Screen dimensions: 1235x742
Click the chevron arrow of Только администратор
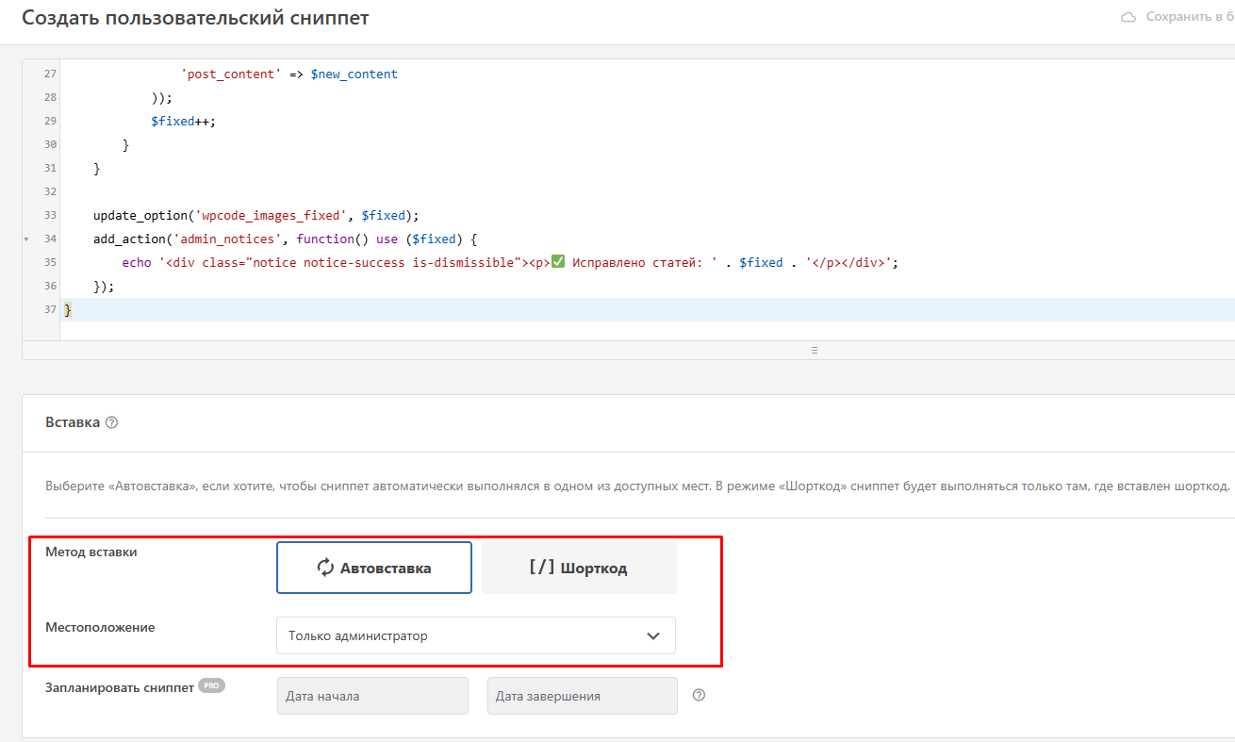[x=653, y=635]
